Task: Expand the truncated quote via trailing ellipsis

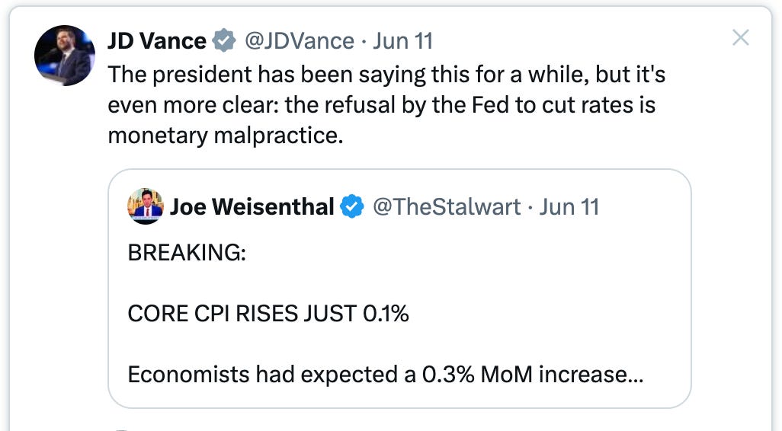Action: point(635,375)
